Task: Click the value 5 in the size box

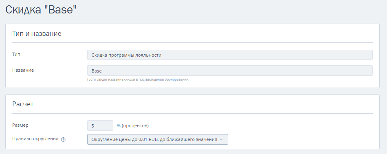Action: [x=93, y=126]
